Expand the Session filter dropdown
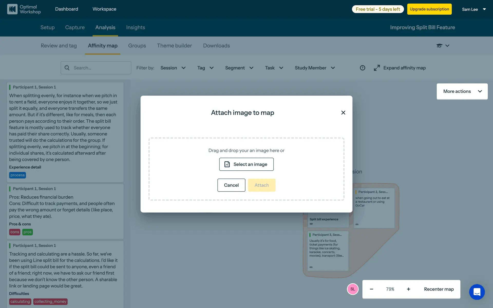The width and height of the screenshot is (493, 308). pyautogui.click(x=173, y=68)
